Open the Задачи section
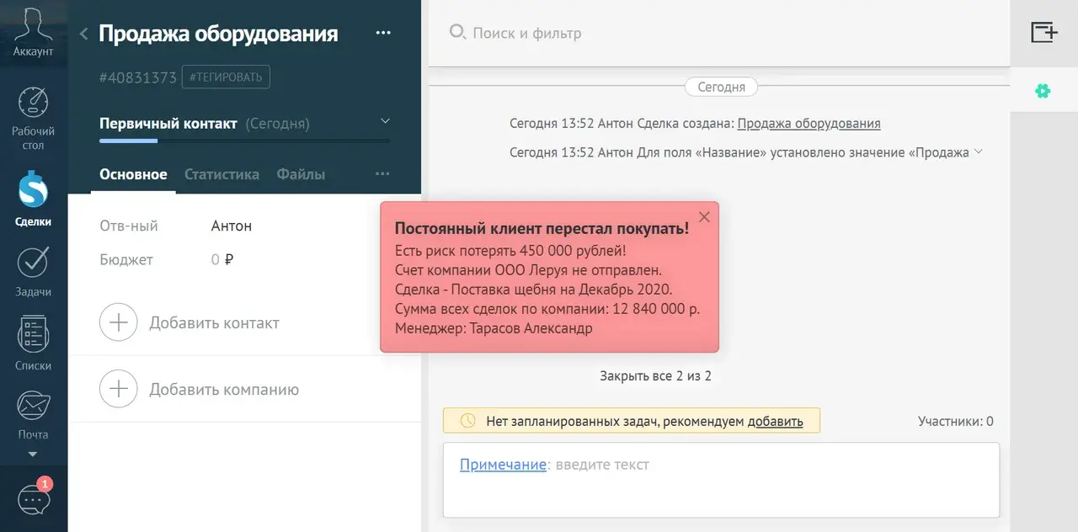The width and height of the screenshot is (1078, 532). point(33,272)
